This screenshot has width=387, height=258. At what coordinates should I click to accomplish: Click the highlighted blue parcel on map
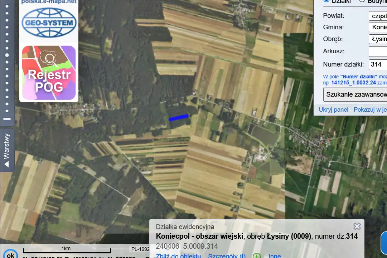179,118
